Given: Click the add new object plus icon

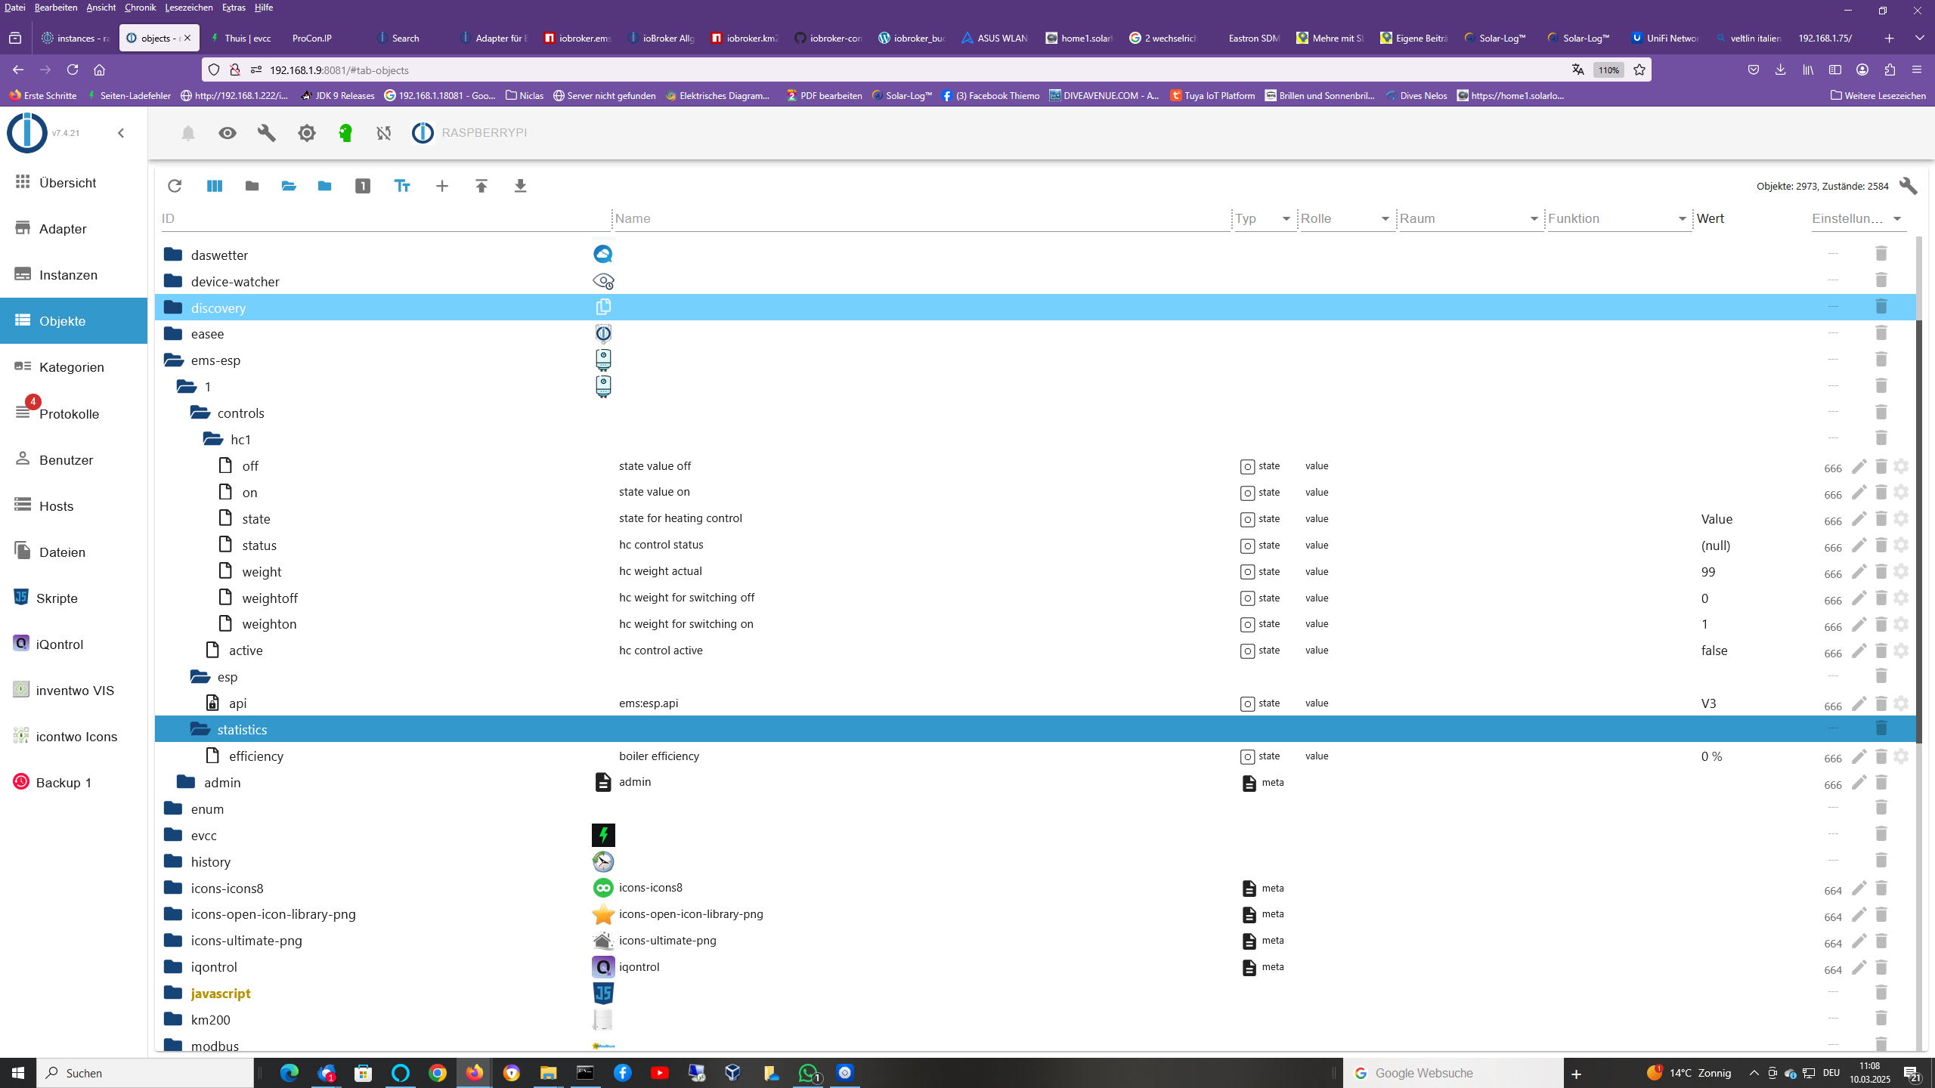Looking at the screenshot, I should click(x=442, y=186).
